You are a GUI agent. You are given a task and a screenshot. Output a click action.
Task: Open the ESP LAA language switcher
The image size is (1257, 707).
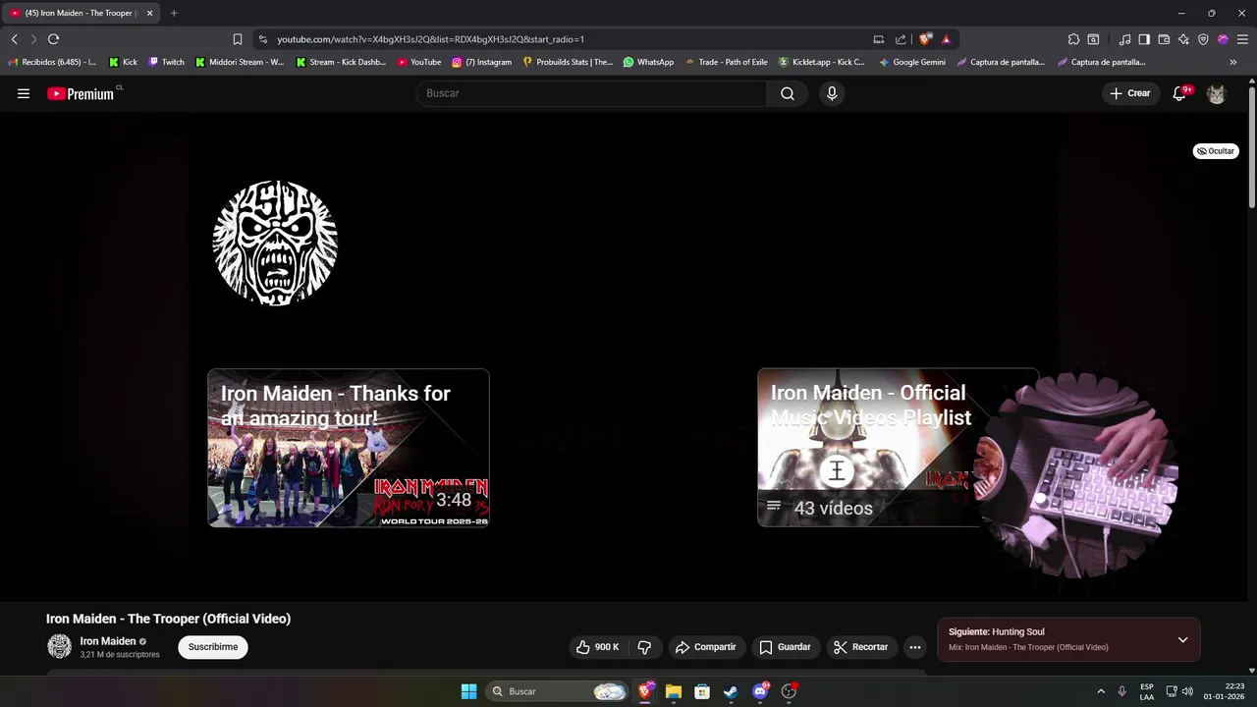[1147, 691]
